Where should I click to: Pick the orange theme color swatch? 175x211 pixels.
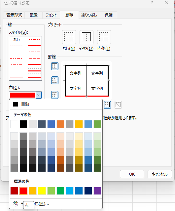pyautogui.click(x=60, y=124)
